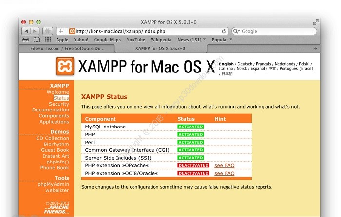Open the Reading List glasses icon

tap(26, 40)
